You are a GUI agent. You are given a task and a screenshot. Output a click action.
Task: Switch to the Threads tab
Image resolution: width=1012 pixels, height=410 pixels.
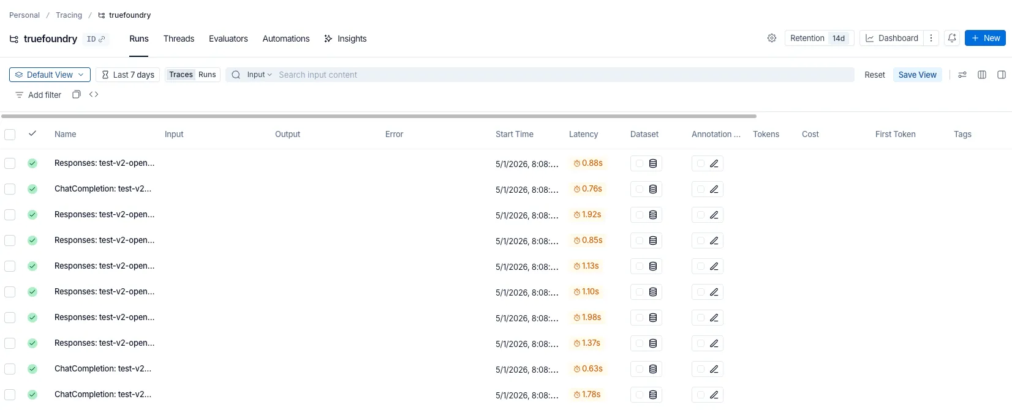point(179,39)
